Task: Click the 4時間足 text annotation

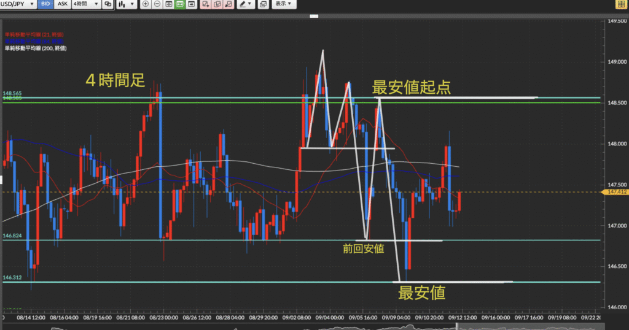Action: pos(115,80)
